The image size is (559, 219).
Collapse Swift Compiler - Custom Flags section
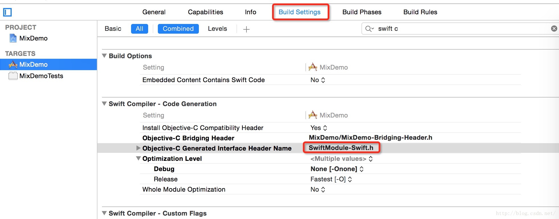(x=104, y=213)
